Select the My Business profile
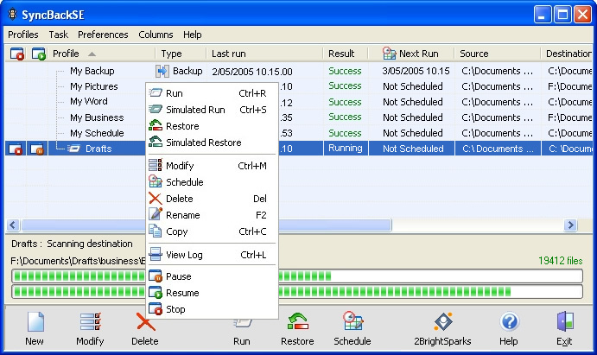 [97, 117]
